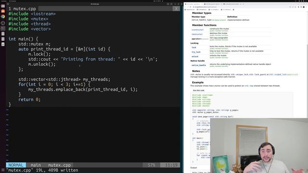Click the 57% position in statusline
This screenshot has height=173, width=308.
pyautogui.click(x=152, y=165)
